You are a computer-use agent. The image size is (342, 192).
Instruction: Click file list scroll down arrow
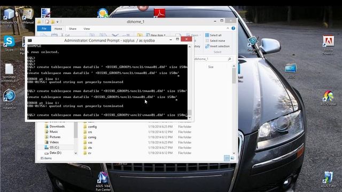234,153
